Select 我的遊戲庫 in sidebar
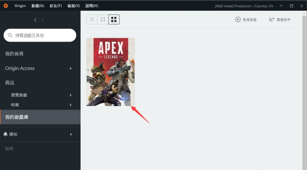Screen dimensions: 307x170 coord(40,117)
